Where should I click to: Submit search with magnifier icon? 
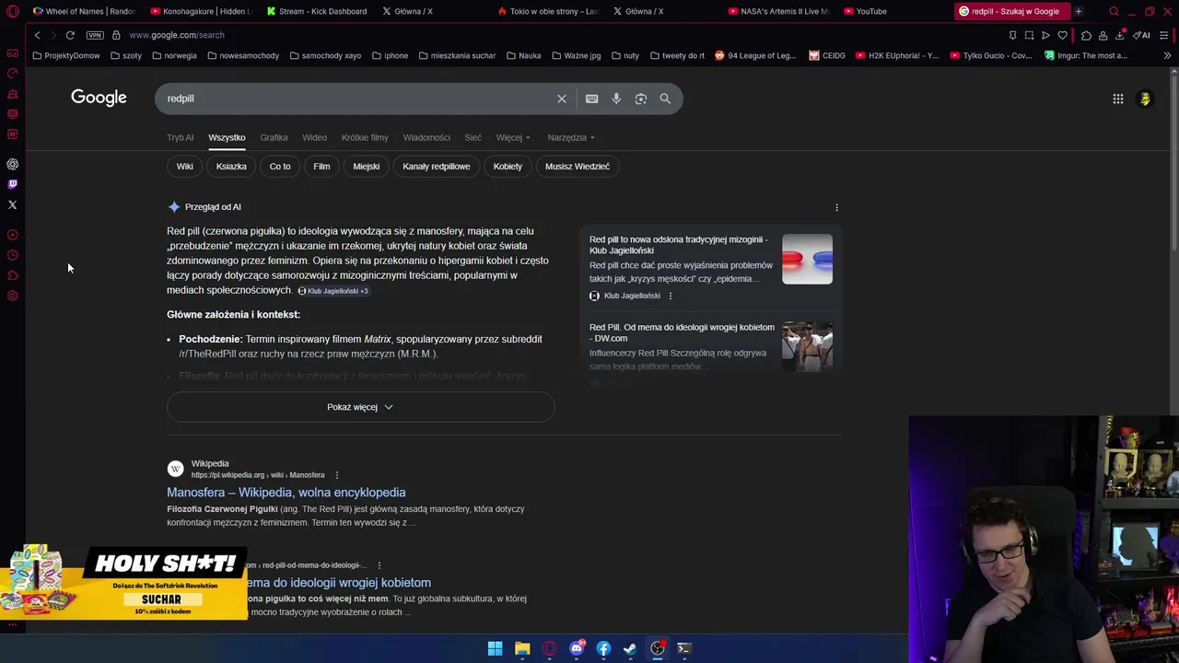(x=665, y=99)
